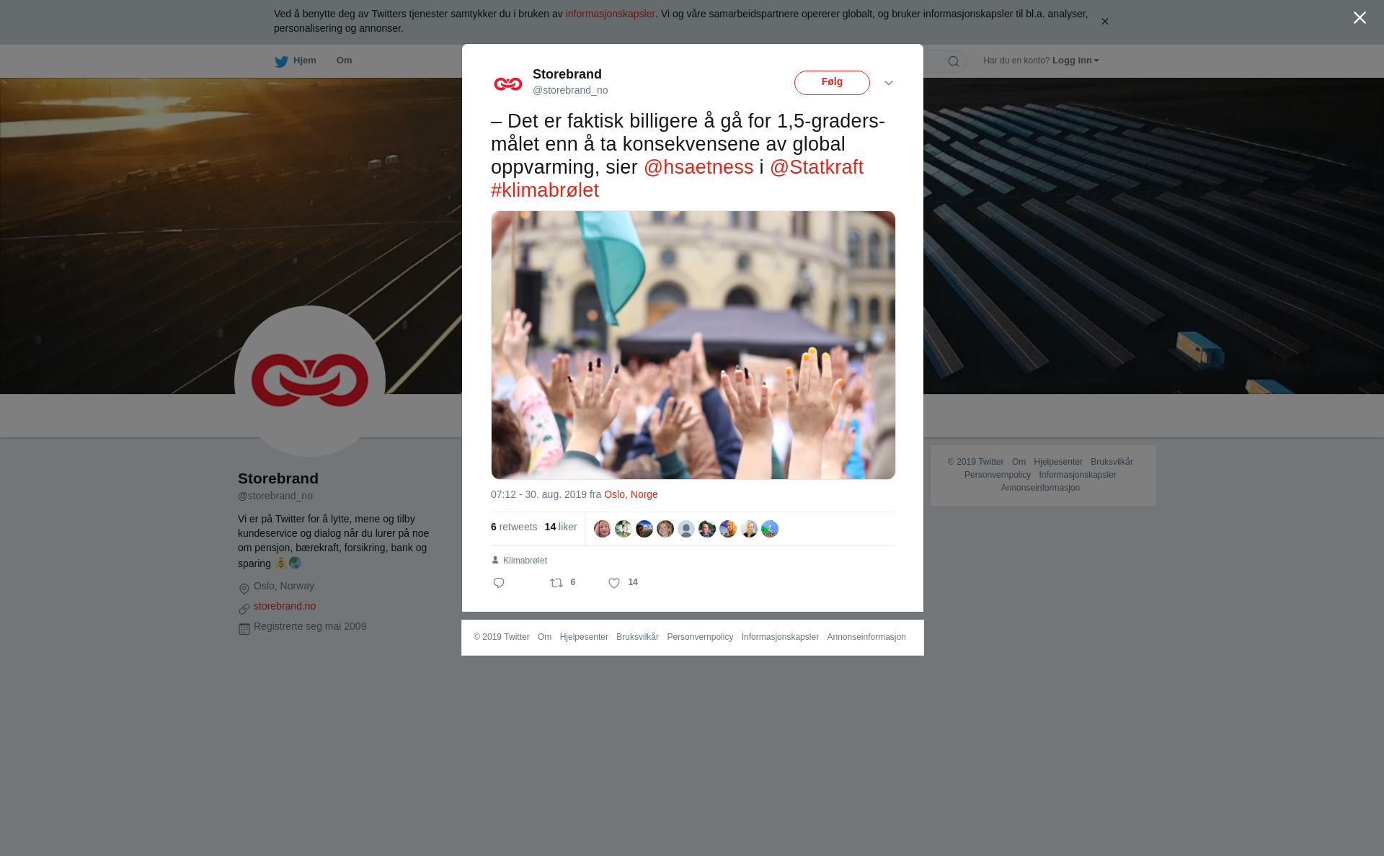Viewport: 1384px width, 856px height.
Task: Open the Logg inn dropdown
Action: [x=1075, y=61]
